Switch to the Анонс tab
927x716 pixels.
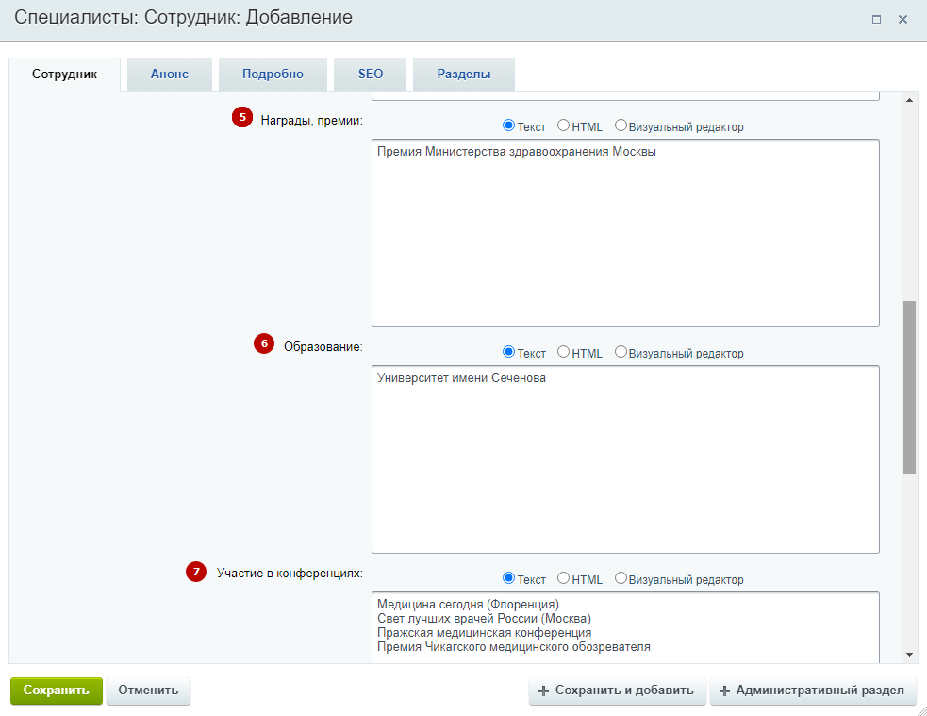(x=169, y=74)
